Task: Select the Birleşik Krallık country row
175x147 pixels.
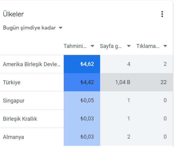Action: click(86, 119)
